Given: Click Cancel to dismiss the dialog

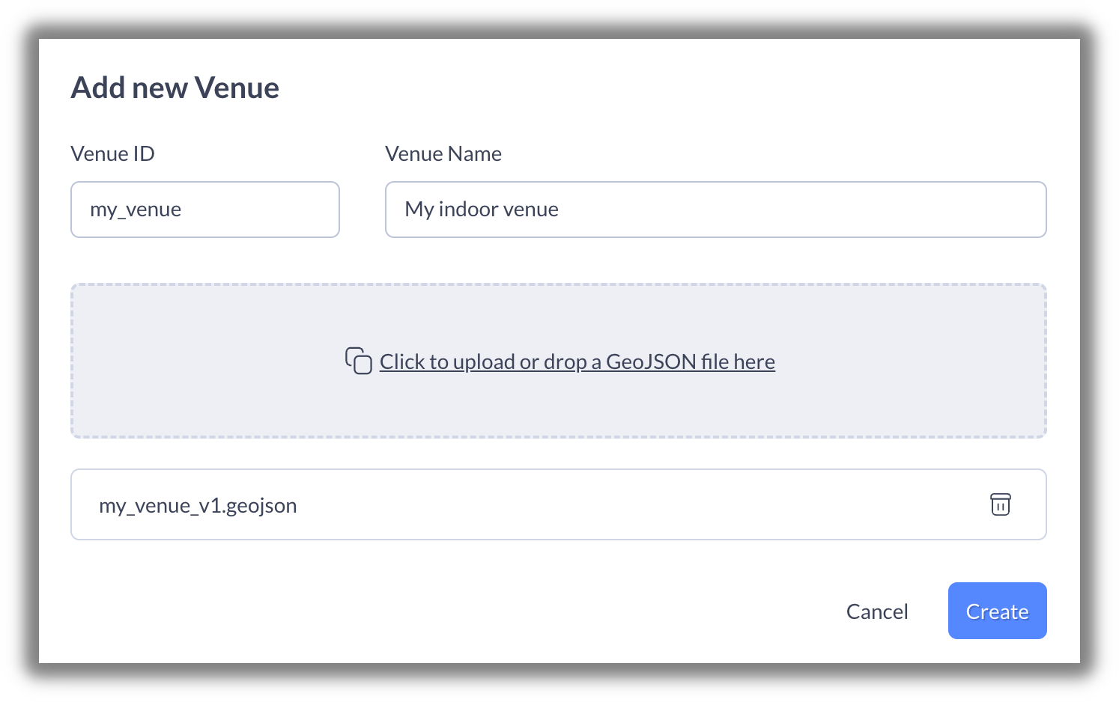Looking at the screenshot, I should 876,611.
